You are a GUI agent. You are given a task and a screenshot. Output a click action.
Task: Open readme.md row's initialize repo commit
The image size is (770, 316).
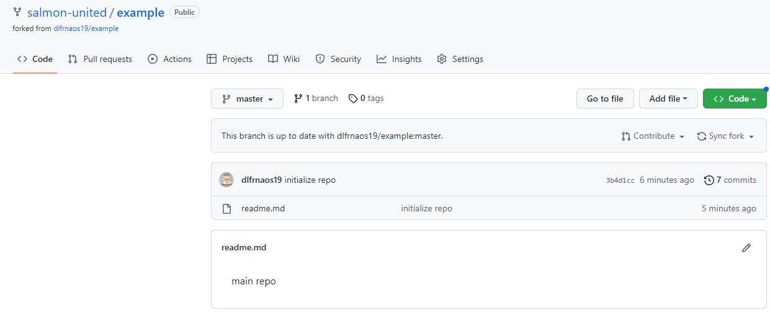[427, 208]
